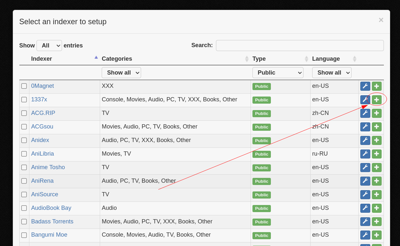Open the AniRena indexer link
The height and width of the screenshot is (246, 400).
click(x=42, y=181)
